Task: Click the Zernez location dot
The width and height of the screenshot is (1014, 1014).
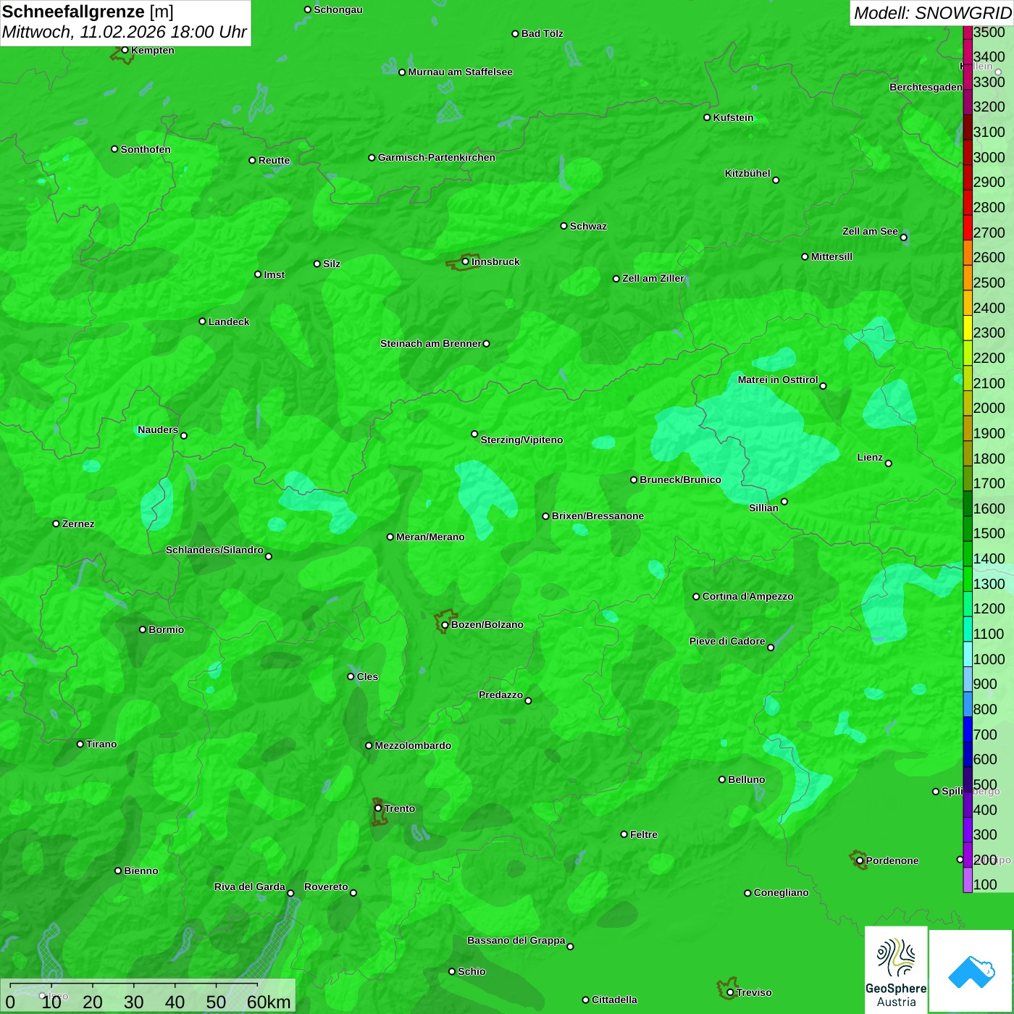Action: pyautogui.click(x=56, y=524)
